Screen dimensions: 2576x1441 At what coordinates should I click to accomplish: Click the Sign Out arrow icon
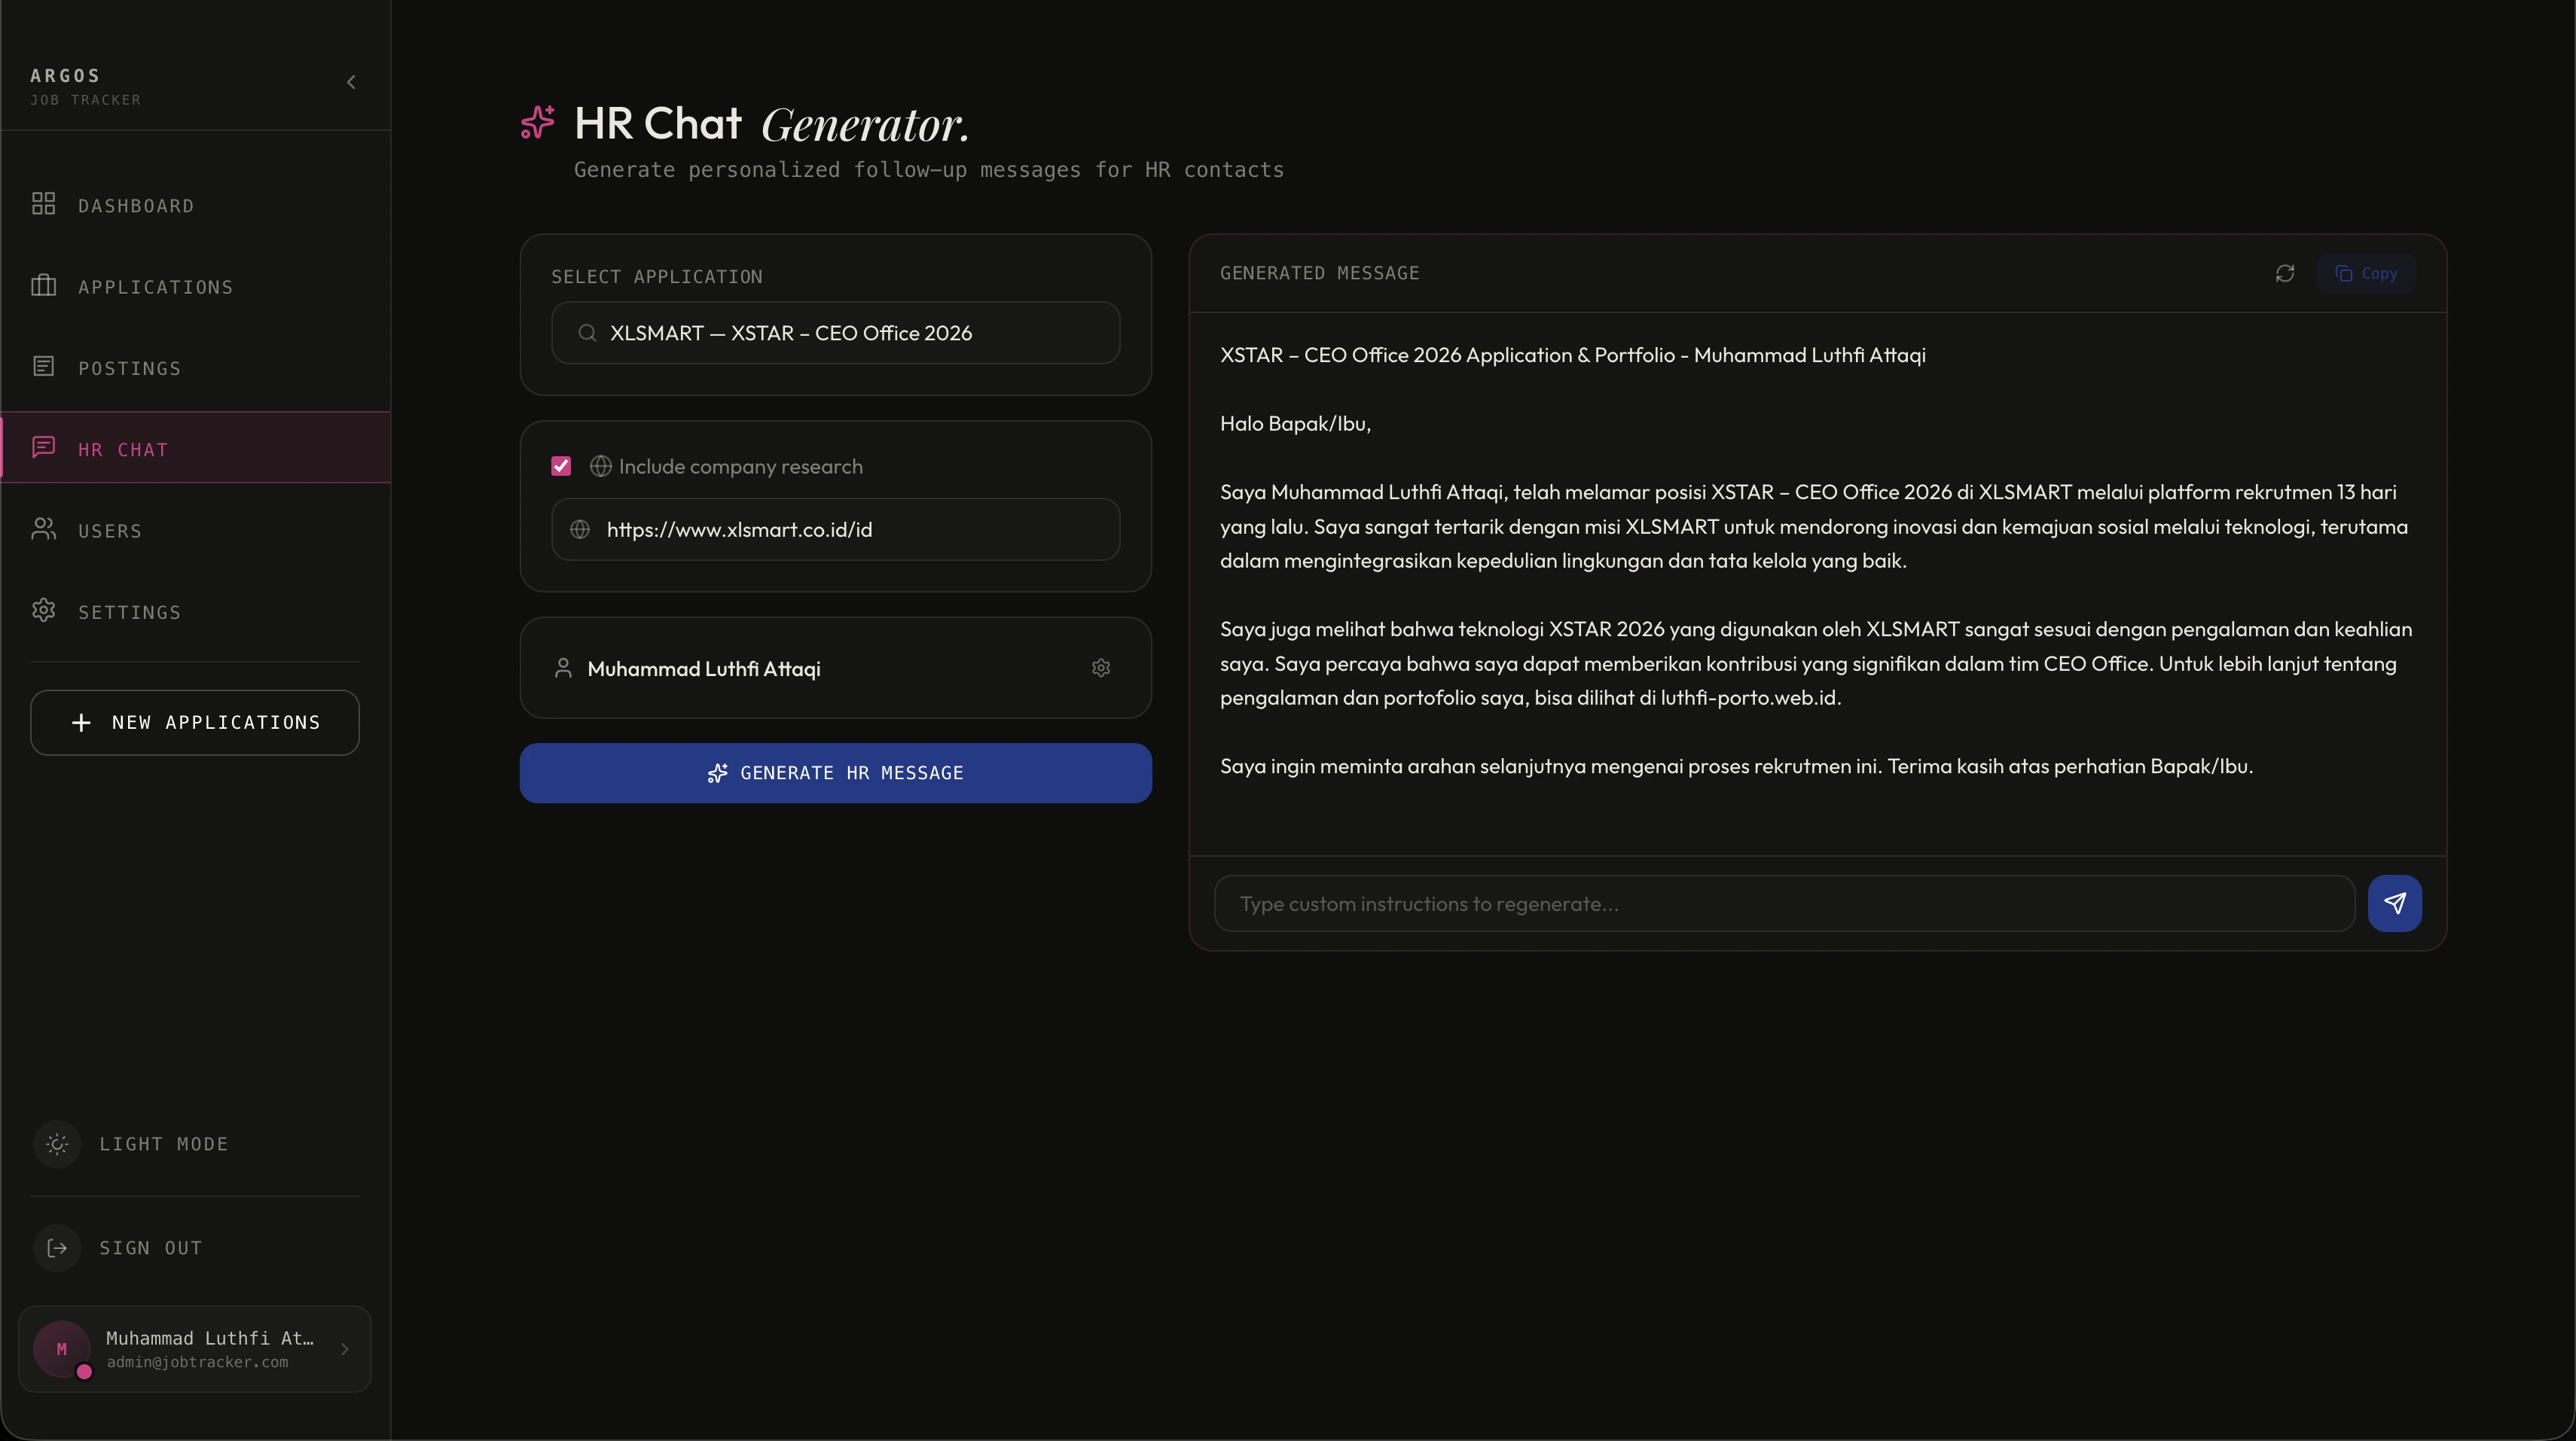coord(57,1248)
